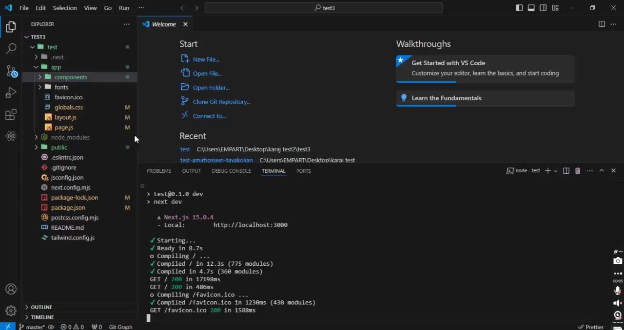Go back with the navigation arrow

(183, 8)
